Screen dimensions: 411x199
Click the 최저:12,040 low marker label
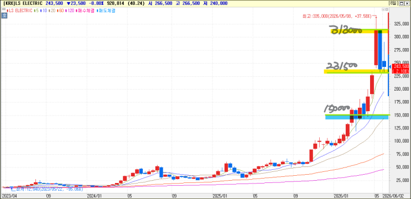click(x=49, y=189)
